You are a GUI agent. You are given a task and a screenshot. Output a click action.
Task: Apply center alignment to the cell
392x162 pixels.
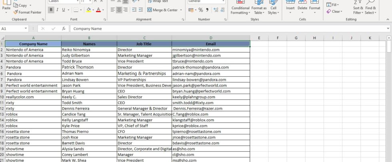click(x=120, y=10)
